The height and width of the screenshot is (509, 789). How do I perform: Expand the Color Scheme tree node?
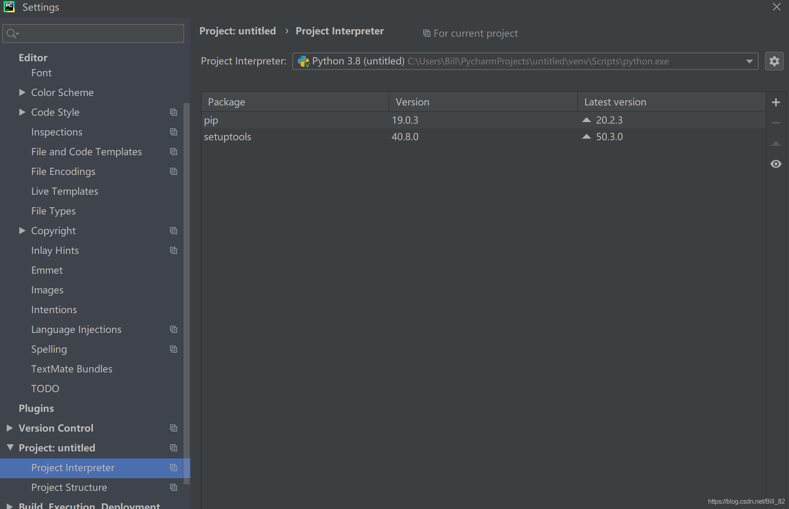pos(22,92)
